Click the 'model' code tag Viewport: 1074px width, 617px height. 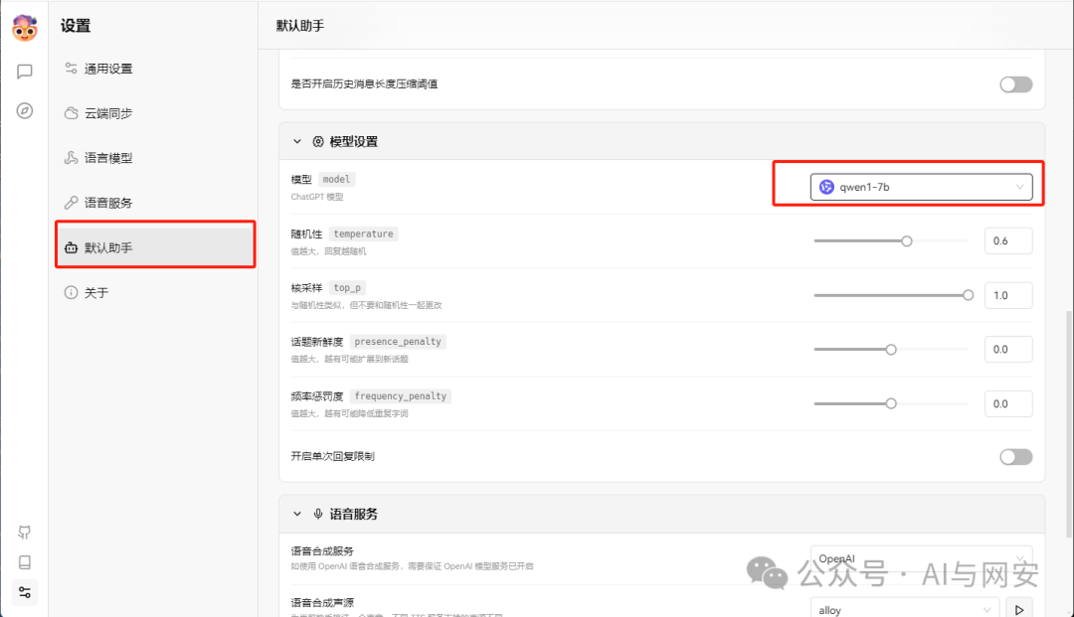coord(336,179)
